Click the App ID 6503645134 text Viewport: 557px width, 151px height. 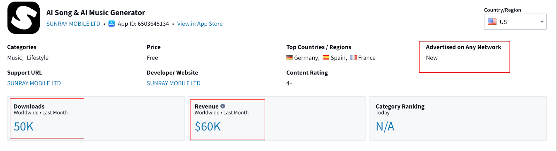tap(143, 24)
